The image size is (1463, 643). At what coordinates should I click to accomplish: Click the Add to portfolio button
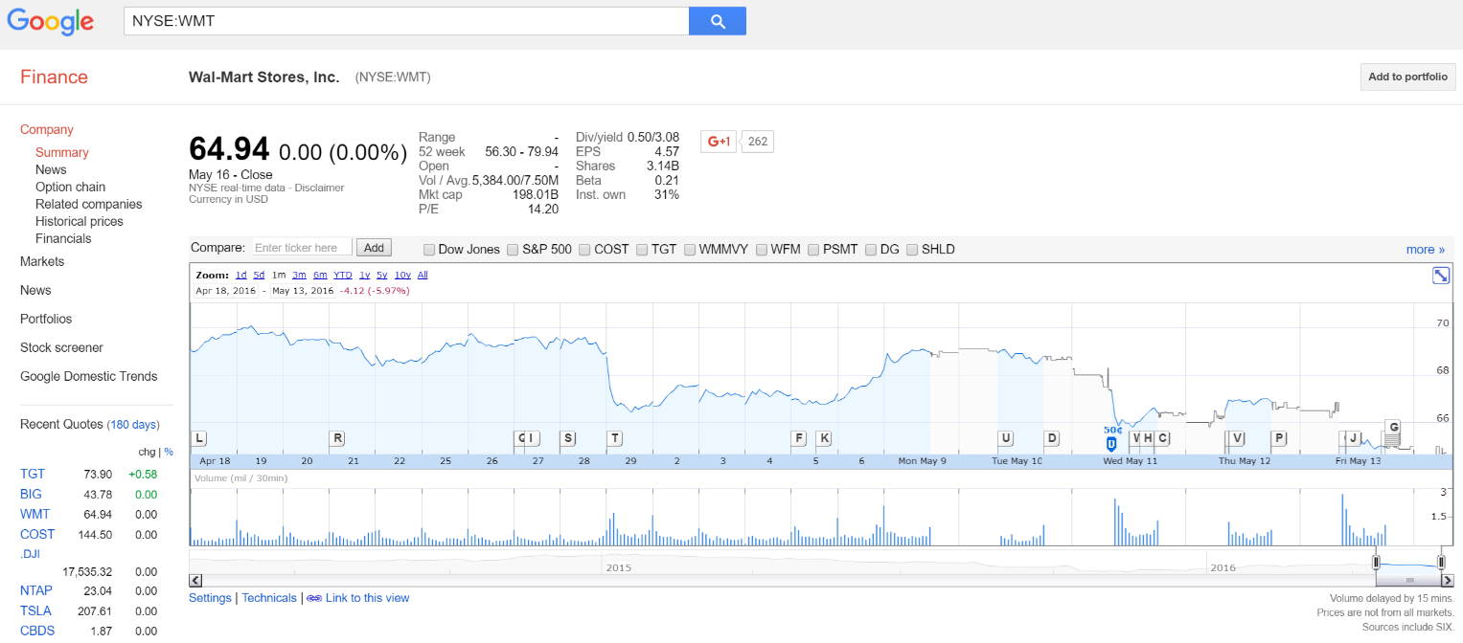(1406, 77)
